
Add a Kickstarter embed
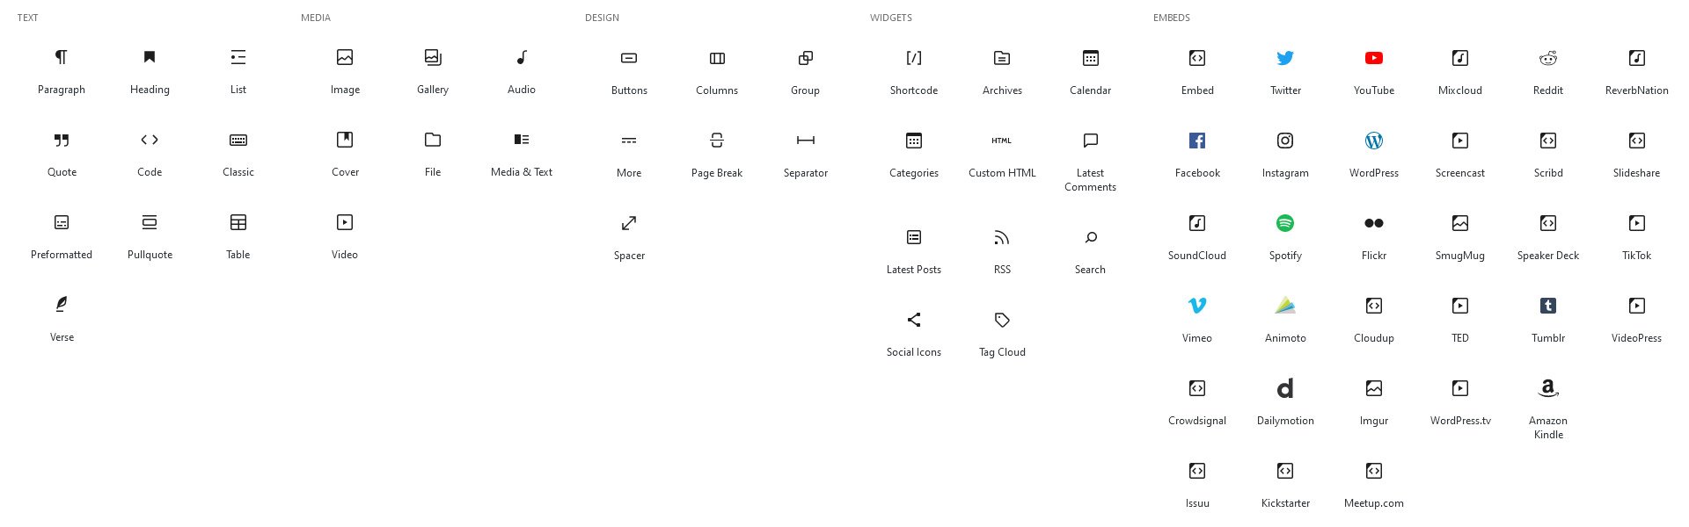pyautogui.click(x=1285, y=485)
